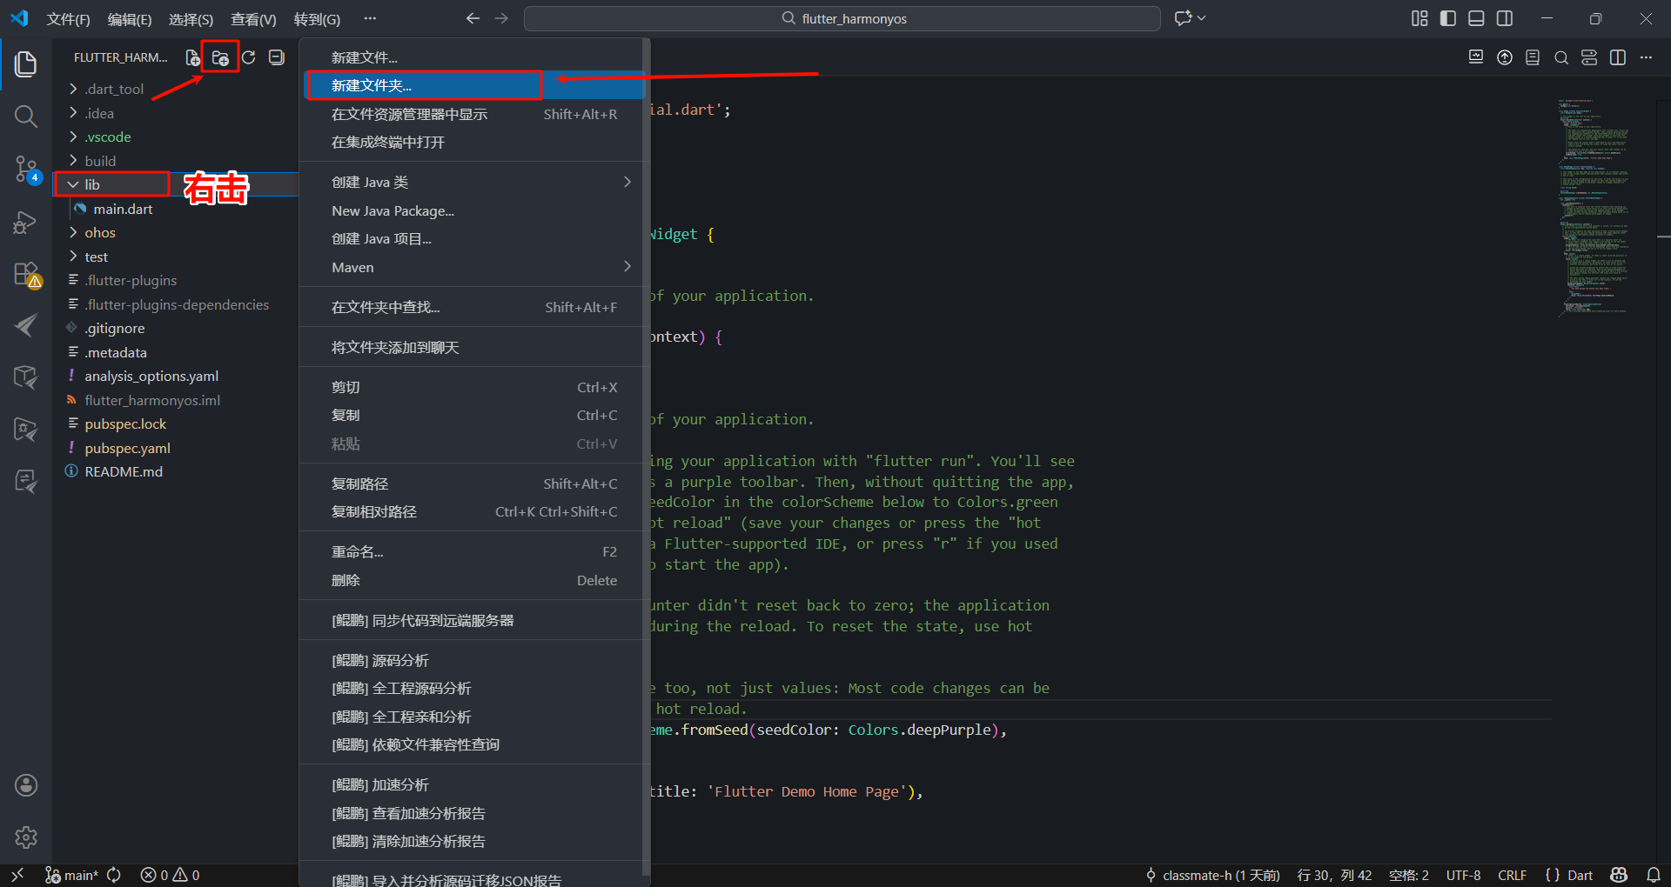The height and width of the screenshot is (887, 1671).
Task: Click main* branch in status bar
Action: click(71, 875)
